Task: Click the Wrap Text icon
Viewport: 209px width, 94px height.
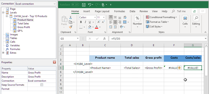Action: (125, 17)
